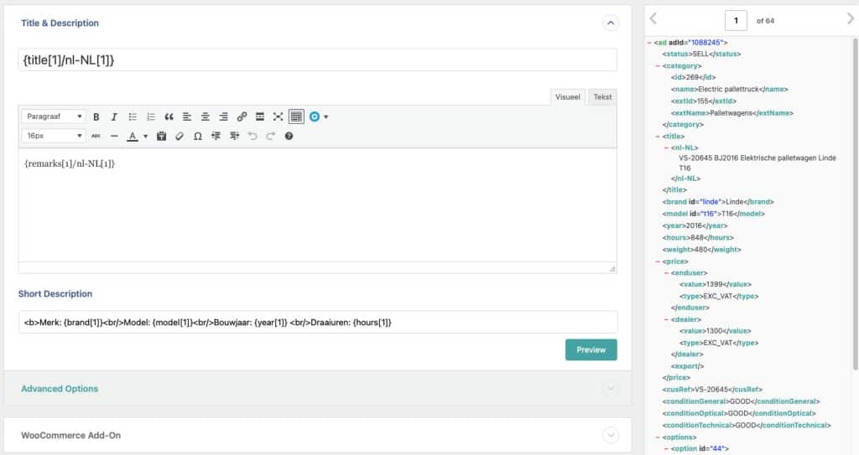Click the Title & Description heading
Screen dimensions: 859x455
click(x=60, y=23)
